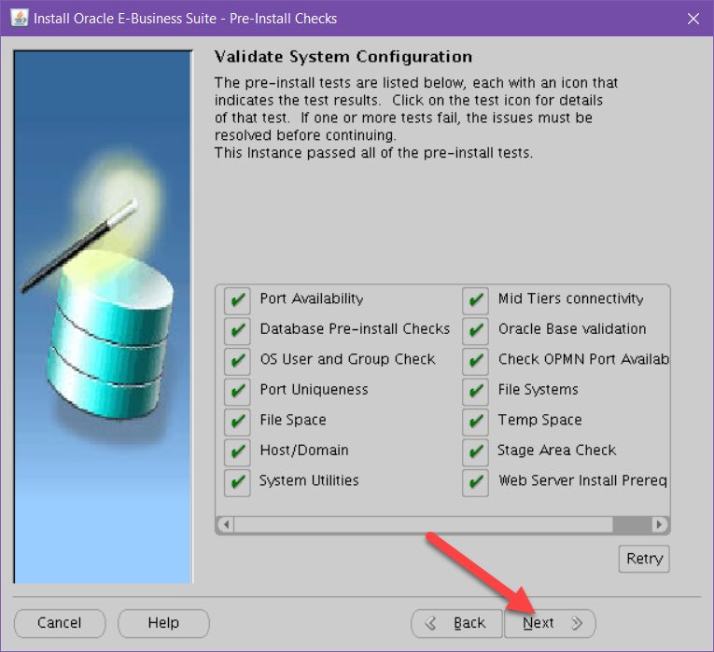Open Database Pre-install Checks result icon
The height and width of the screenshot is (652, 714).
[x=237, y=331]
